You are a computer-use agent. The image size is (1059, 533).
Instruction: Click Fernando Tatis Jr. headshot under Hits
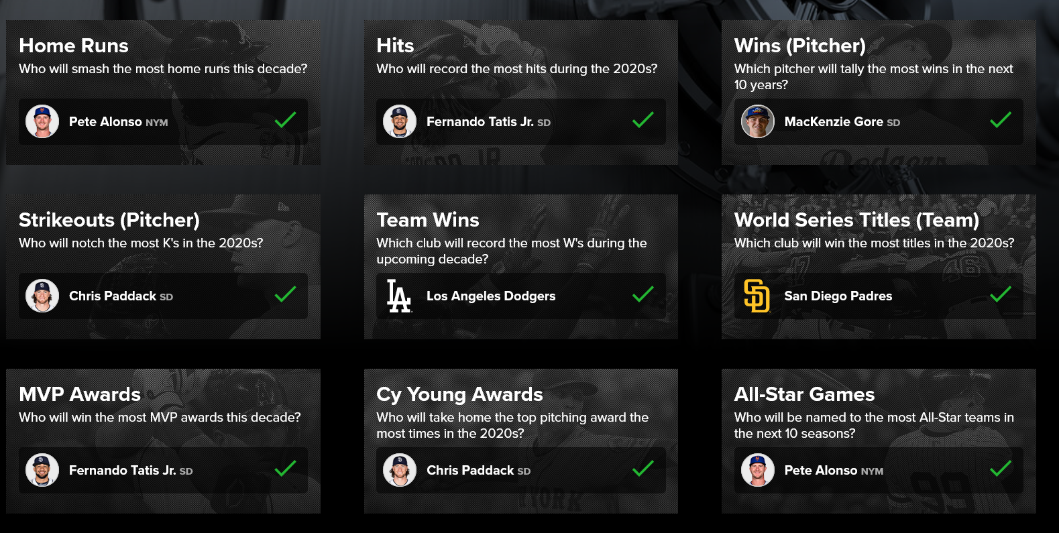click(400, 121)
